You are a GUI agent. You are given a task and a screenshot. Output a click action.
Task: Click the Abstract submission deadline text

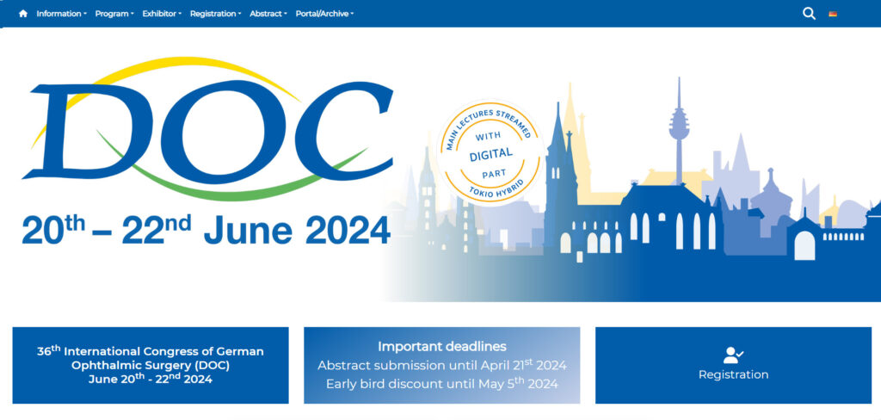coord(441,365)
